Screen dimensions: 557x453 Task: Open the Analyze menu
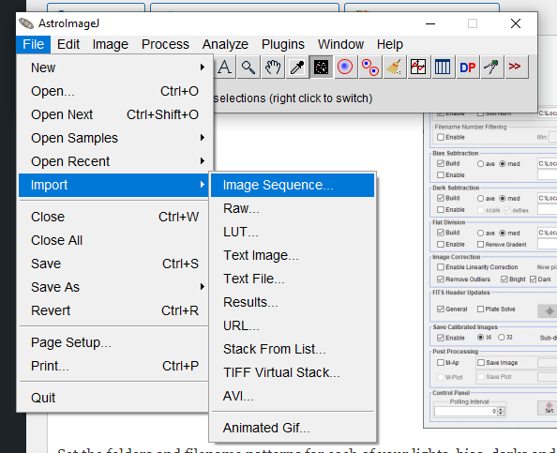point(225,44)
